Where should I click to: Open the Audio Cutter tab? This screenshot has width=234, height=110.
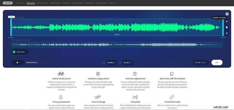pos(20,3)
